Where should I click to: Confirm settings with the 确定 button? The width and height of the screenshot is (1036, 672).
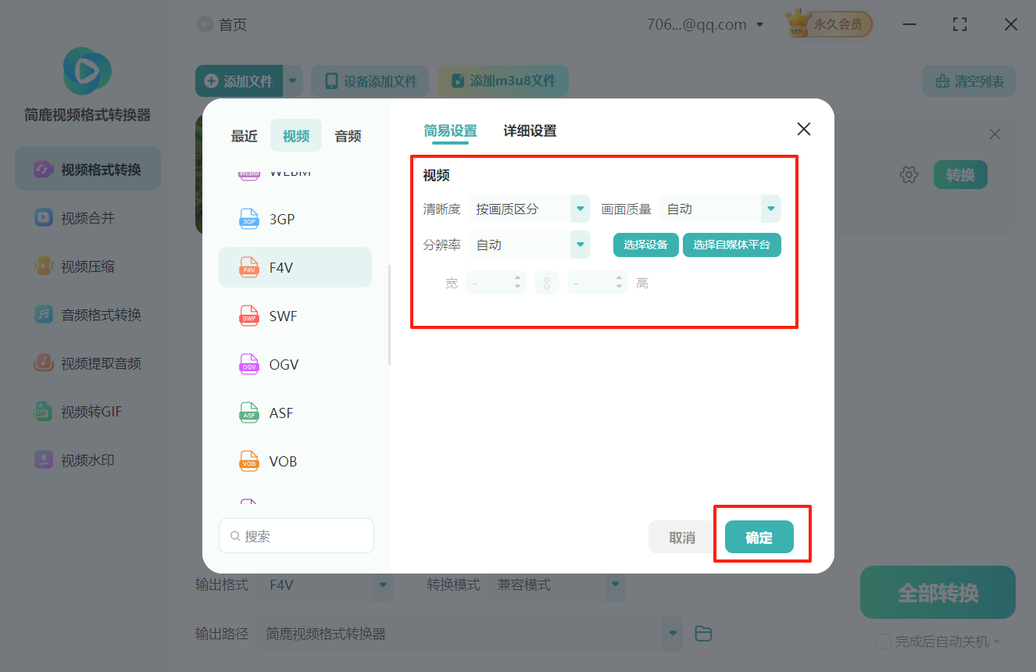pyautogui.click(x=759, y=537)
